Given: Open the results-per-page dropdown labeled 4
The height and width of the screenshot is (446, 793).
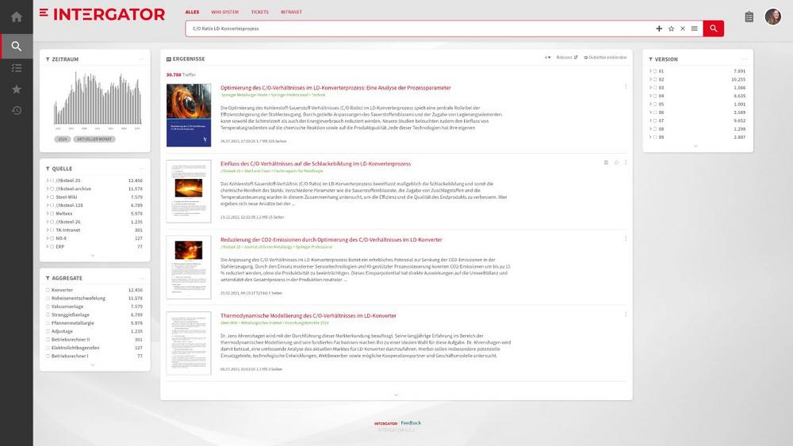Looking at the screenshot, I should (547, 58).
